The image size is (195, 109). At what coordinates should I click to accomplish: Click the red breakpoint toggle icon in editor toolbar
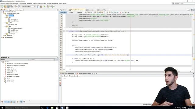tap(120, 12)
